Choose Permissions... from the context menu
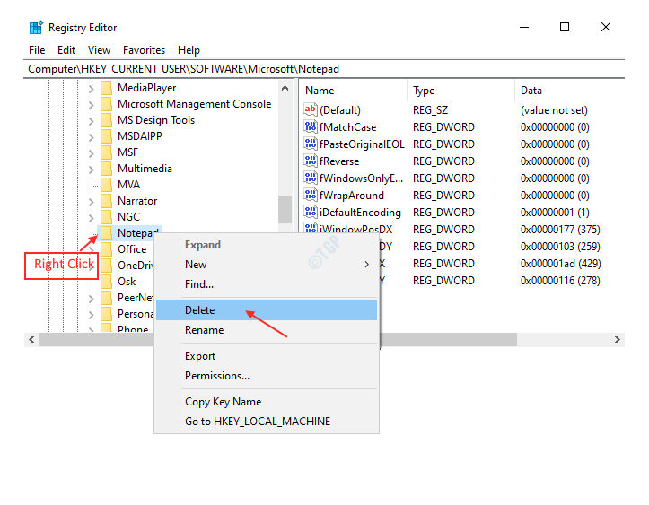The height and width of the screenshot is (505, 649). [267, 376]
